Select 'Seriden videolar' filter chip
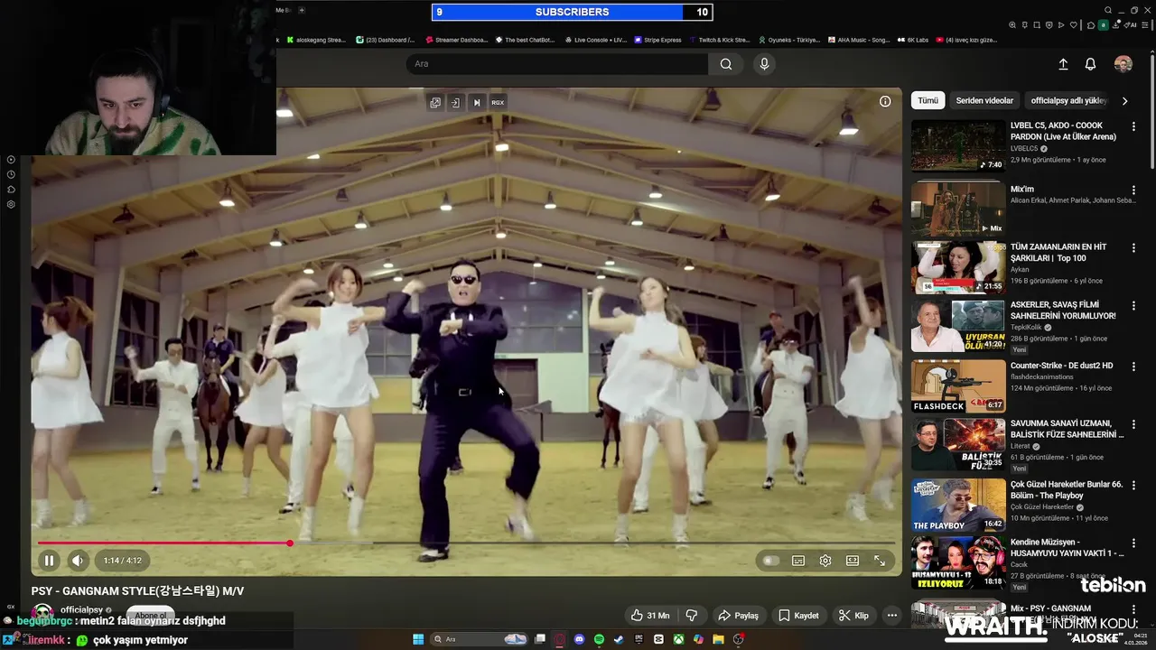The image size is (1156, 650). click(984, 101)
